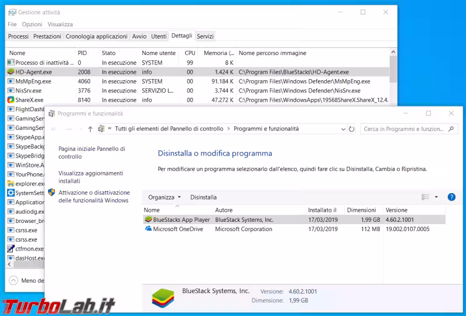Click the help question mark icon
466x316 pixels.
coord(451,197)
